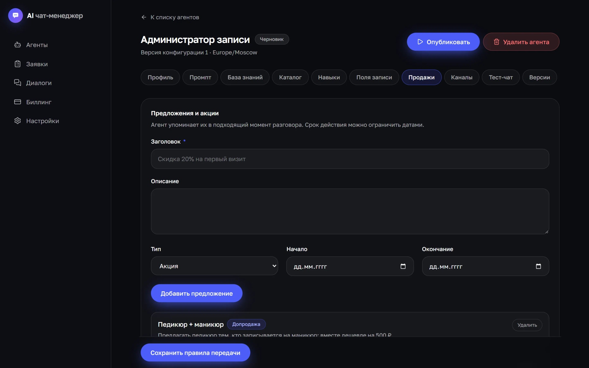Image resolution: width=589 pixels, height=368 pixels.
Task: Switch to the Промпт tab
Action: click(x=200, y=77)
